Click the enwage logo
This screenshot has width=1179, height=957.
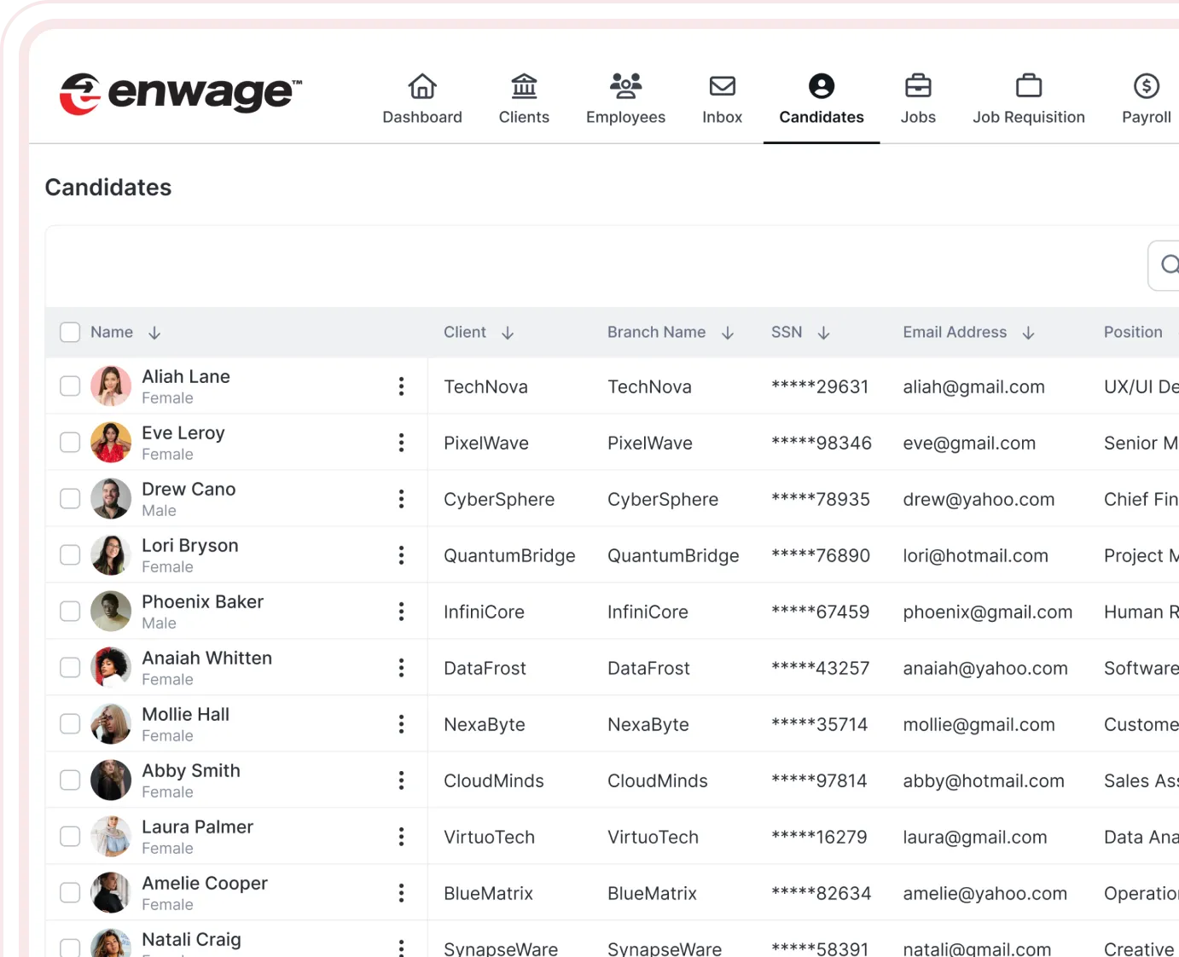(180, 93)
